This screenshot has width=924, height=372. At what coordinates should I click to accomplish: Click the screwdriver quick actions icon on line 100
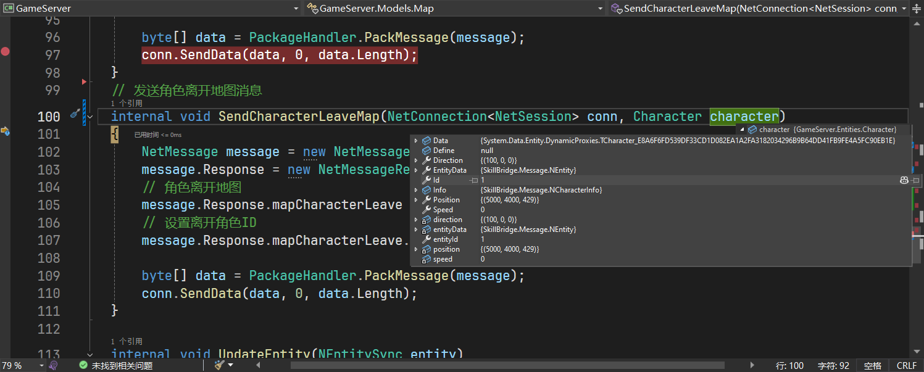pyautogui.click(x=75, y=114)
